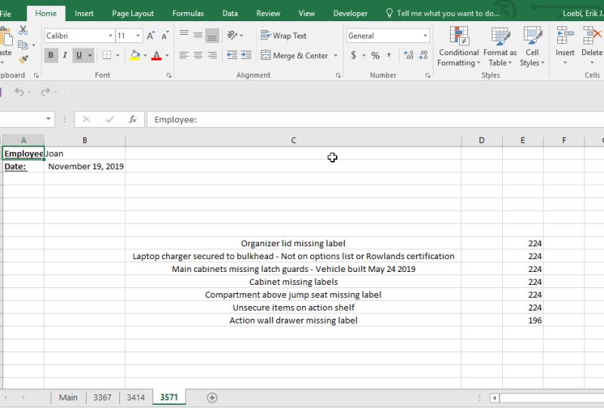Switch to the Review tab
604x408 pixels.
(x=268, y=14)
